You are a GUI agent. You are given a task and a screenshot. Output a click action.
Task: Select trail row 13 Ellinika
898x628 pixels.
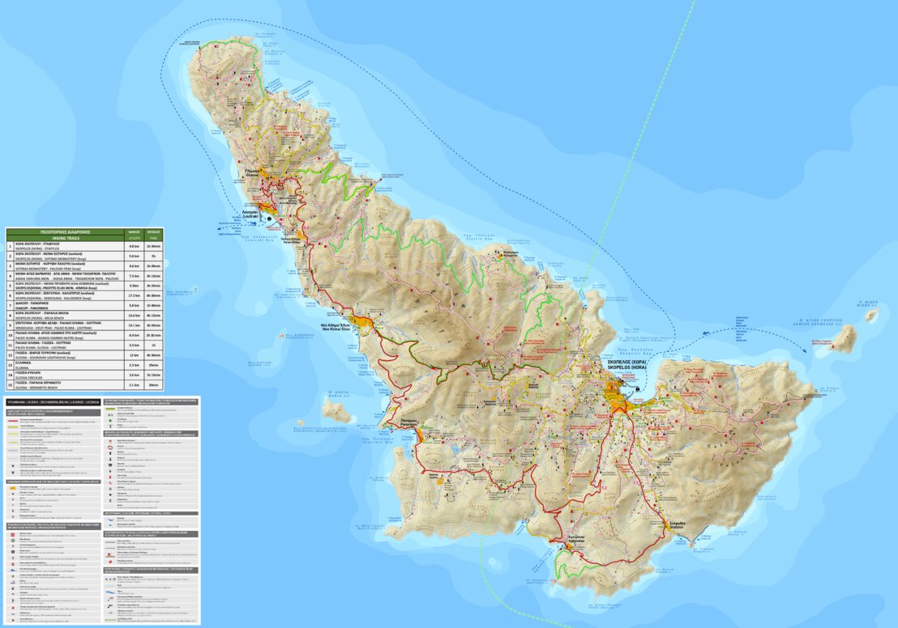coord(85,365)
